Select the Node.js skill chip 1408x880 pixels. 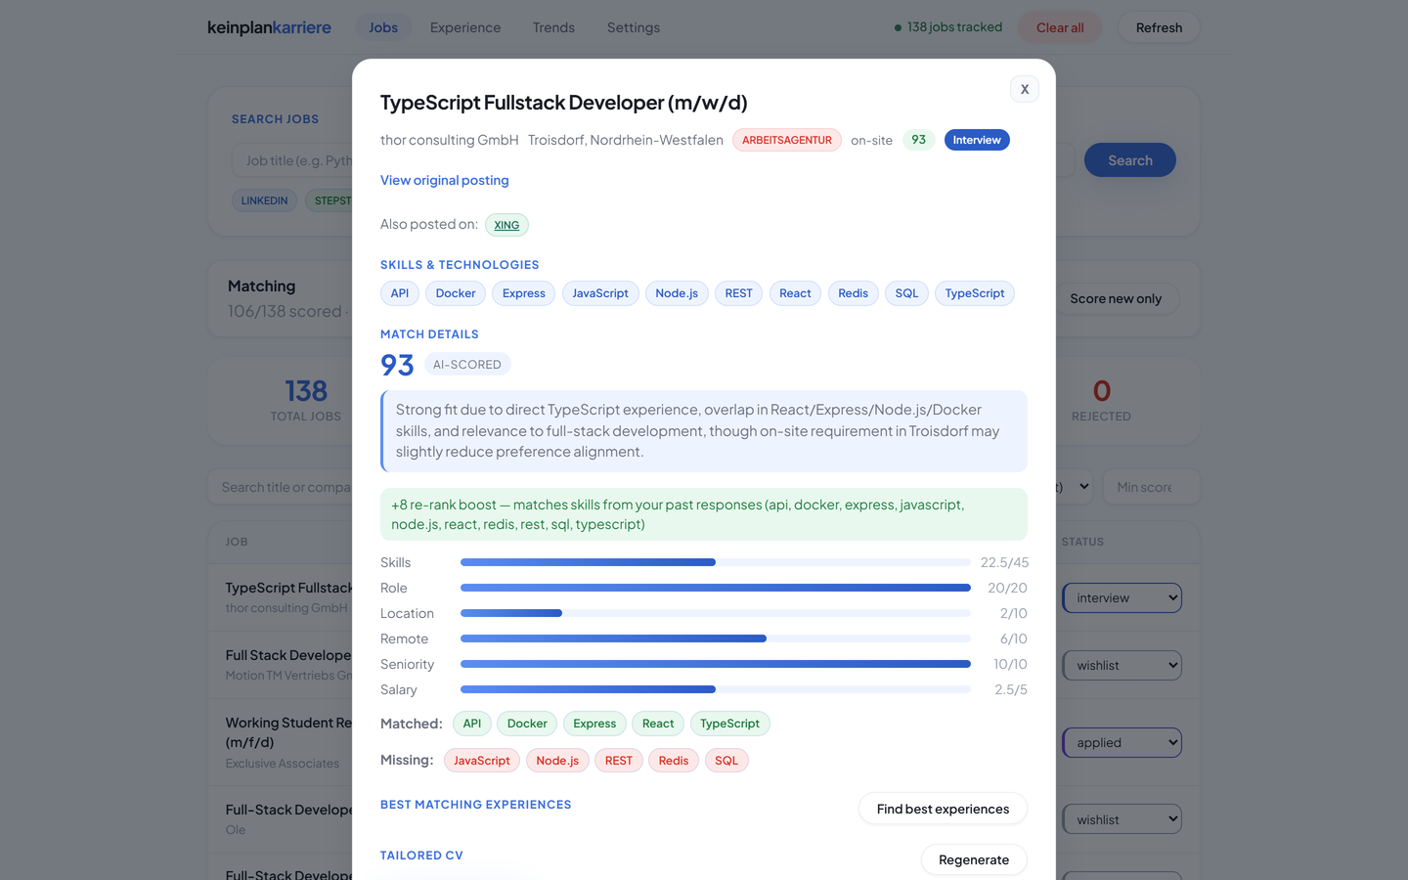click(677, 293)
